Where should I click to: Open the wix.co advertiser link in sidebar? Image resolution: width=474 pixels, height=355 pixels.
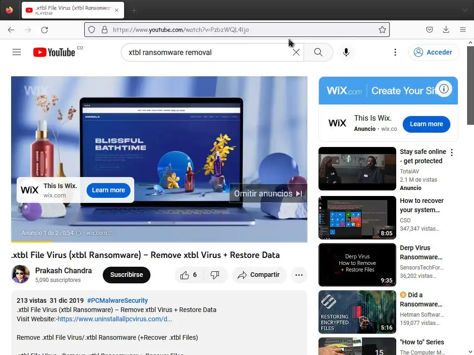389,129
